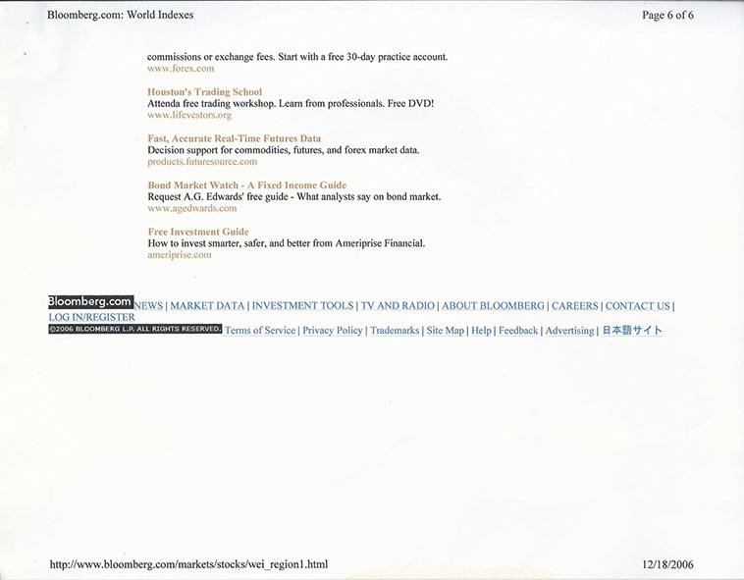The width and height of the screenshot is (744, 580).
Task: Open the Feedback link
Action: click(x=518, y=331)
